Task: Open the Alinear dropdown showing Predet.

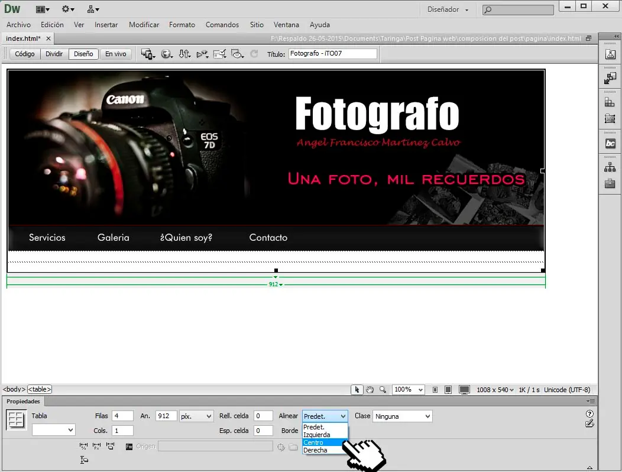Action: 325,416
